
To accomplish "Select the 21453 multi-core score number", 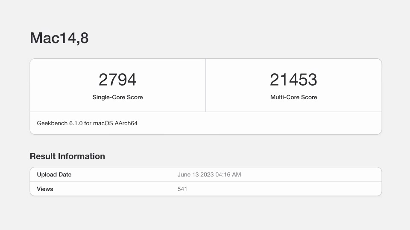I will click(293, 80).
